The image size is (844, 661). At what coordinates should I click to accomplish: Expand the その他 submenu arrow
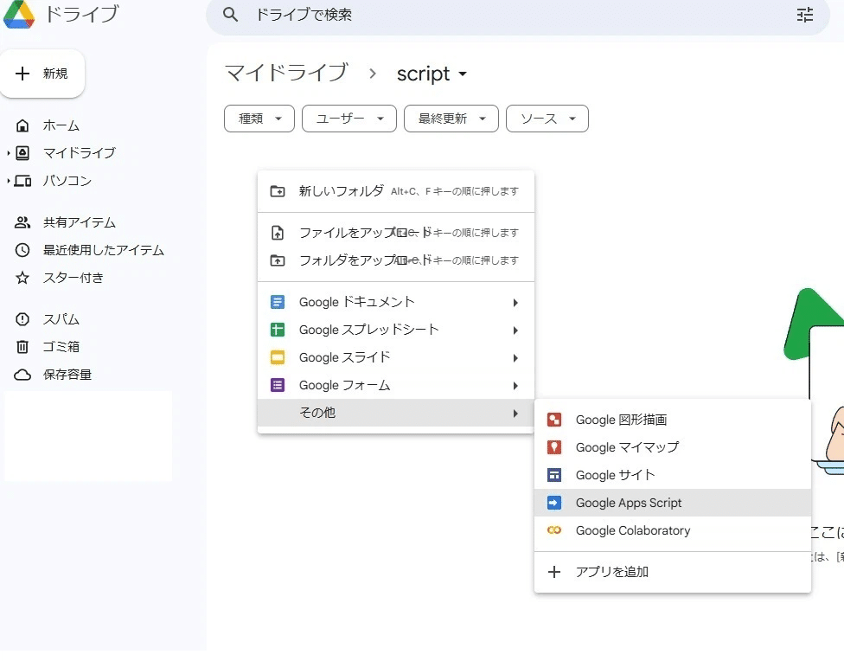(515, 414)
